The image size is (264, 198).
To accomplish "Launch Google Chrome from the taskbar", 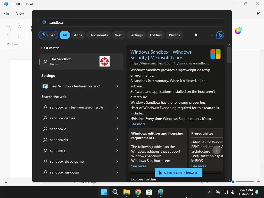I will click(138, 192).
